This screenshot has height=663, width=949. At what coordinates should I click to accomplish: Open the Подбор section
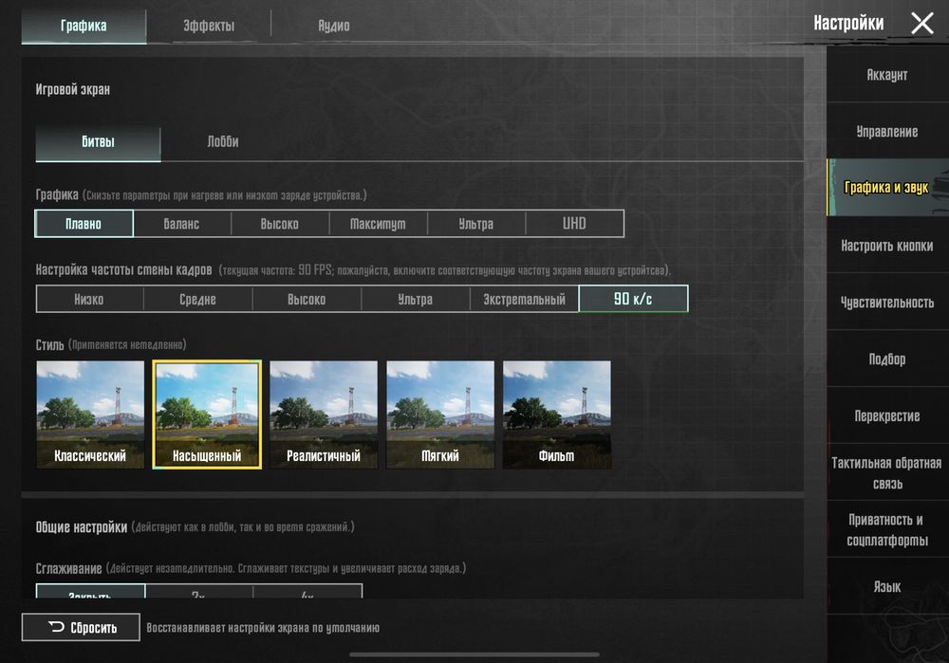pyautogui.click(x=887, y=359)
